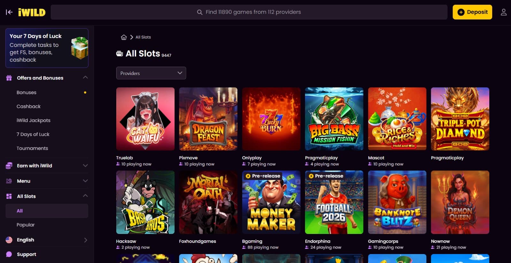This screenshot has height=263, width=511.
Task: Open iWild Jackpots in sidebar
Action: (x=34, y=120)
